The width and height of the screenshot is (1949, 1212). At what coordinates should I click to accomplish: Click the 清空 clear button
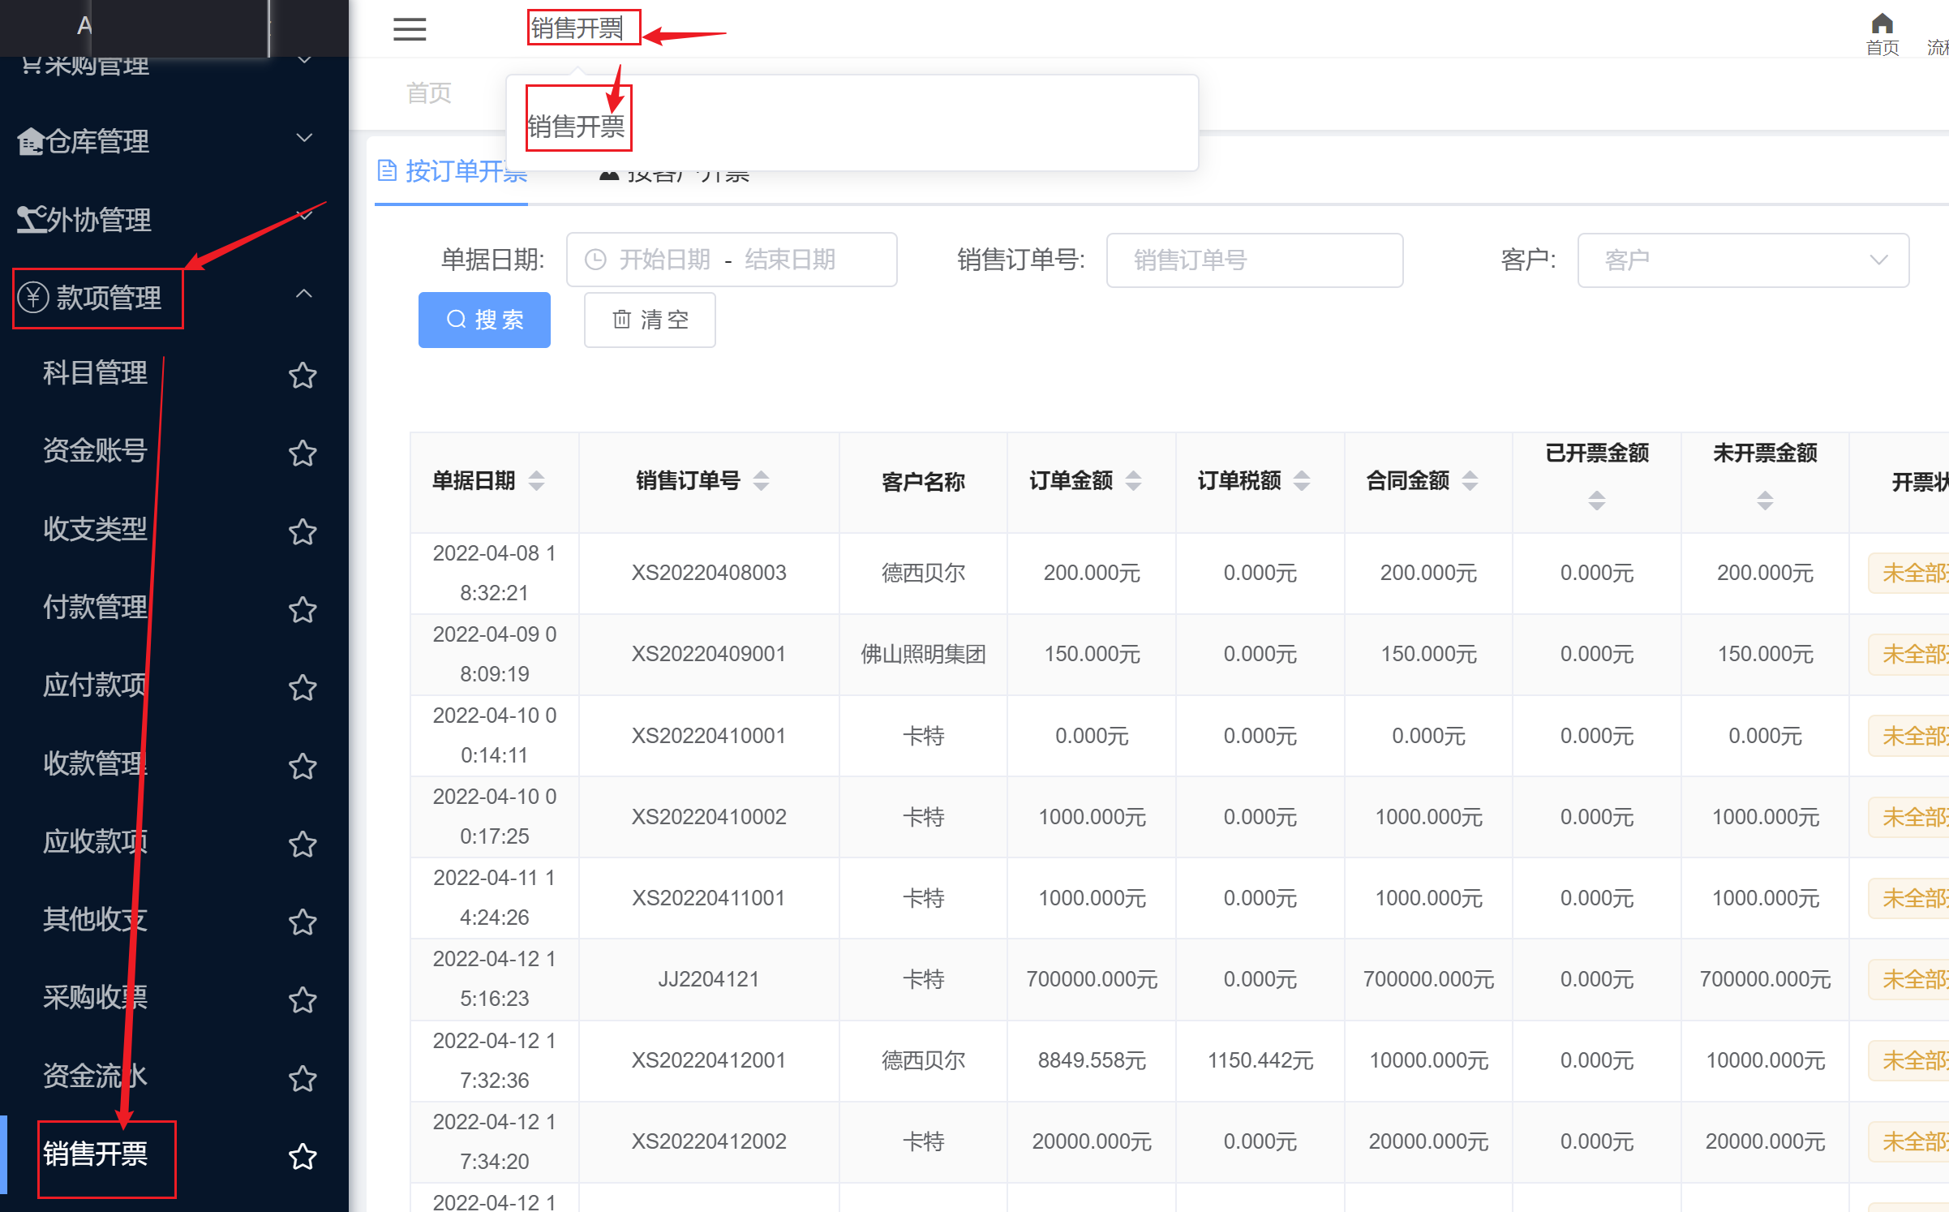point(650,320)
